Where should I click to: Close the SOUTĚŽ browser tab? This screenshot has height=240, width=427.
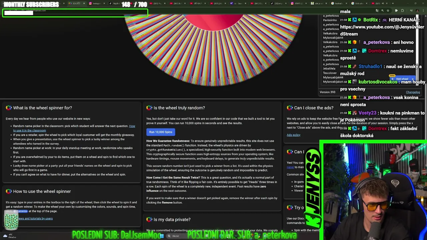84,3
